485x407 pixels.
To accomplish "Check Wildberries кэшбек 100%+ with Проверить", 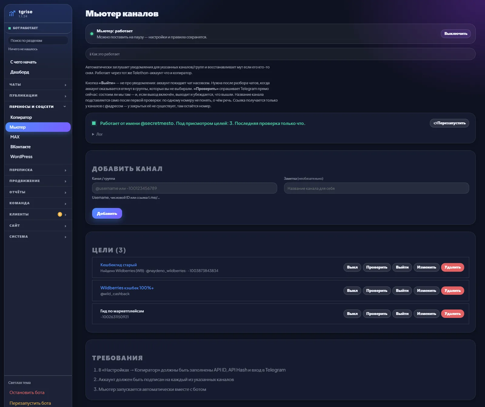I will pos(376,291).
